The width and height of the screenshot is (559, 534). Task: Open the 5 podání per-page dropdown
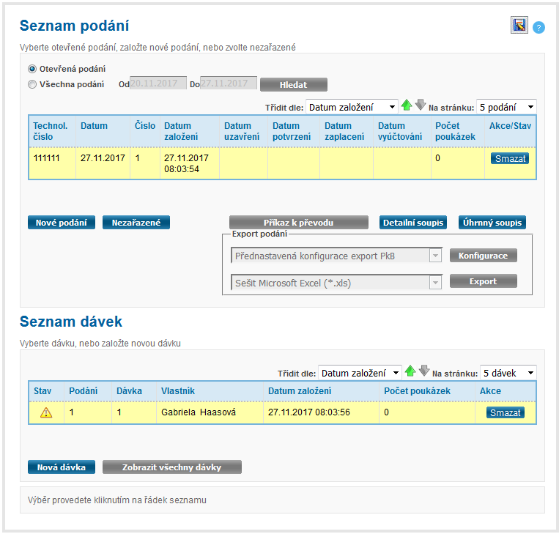506,107
